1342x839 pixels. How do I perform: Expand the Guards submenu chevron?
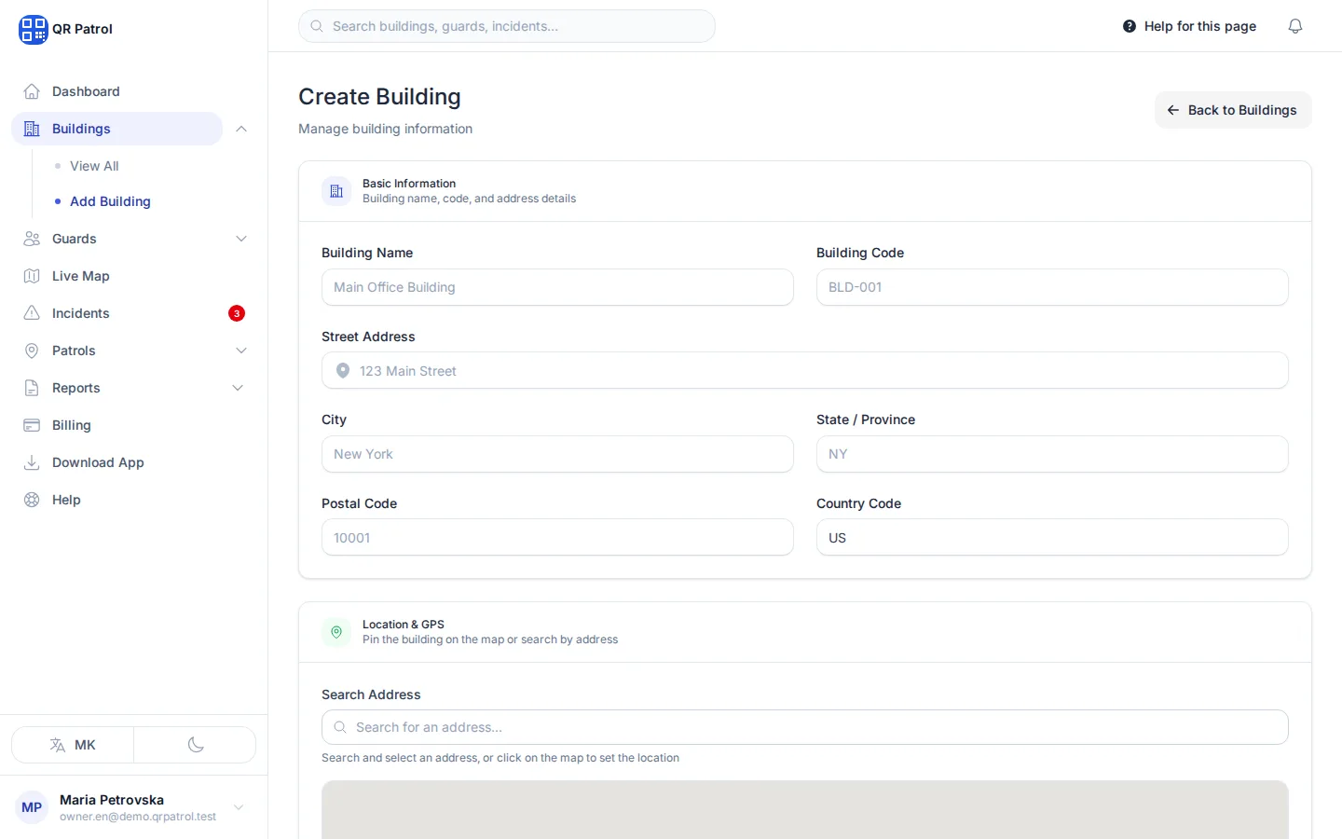(x=241, y=239)
